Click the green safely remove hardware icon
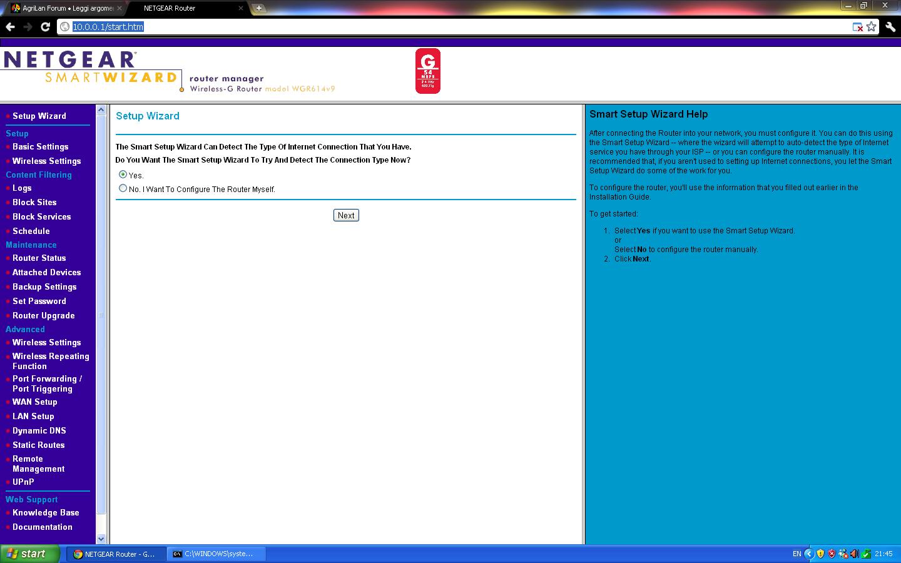Screen dimensions: 901x563 tap(866, 554)
